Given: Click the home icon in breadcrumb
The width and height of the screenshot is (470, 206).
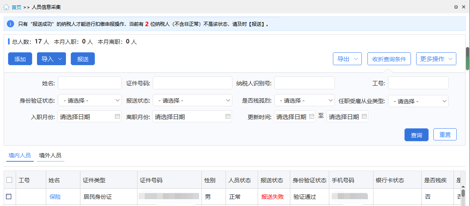Looking at the screenshot, I should pyautogui.click(x=6, y=7).
